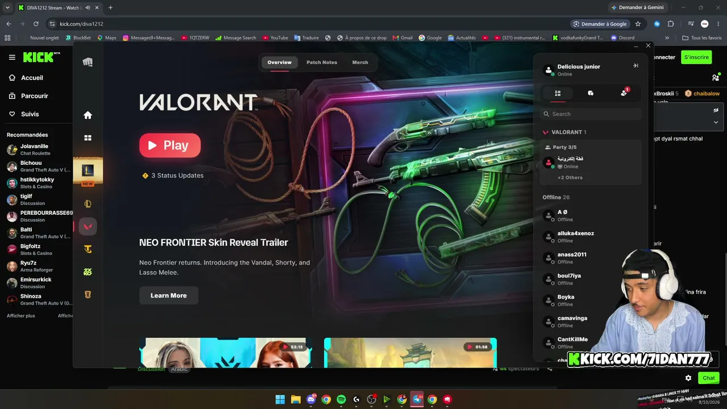Select the Teamfight Tactics sidebar icon
The width and height of the screenshot is (727, 409).
(x=87, y=249)
